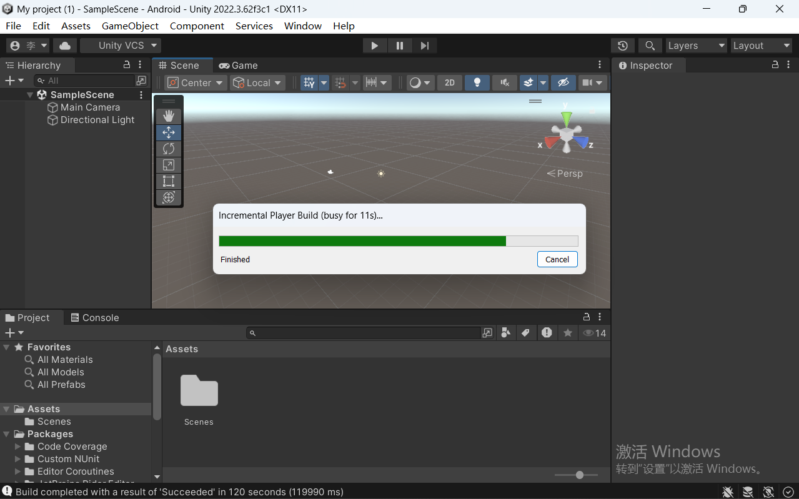Open the Assets menu
This screenshot has width=799, height=499.
point(76,26)
